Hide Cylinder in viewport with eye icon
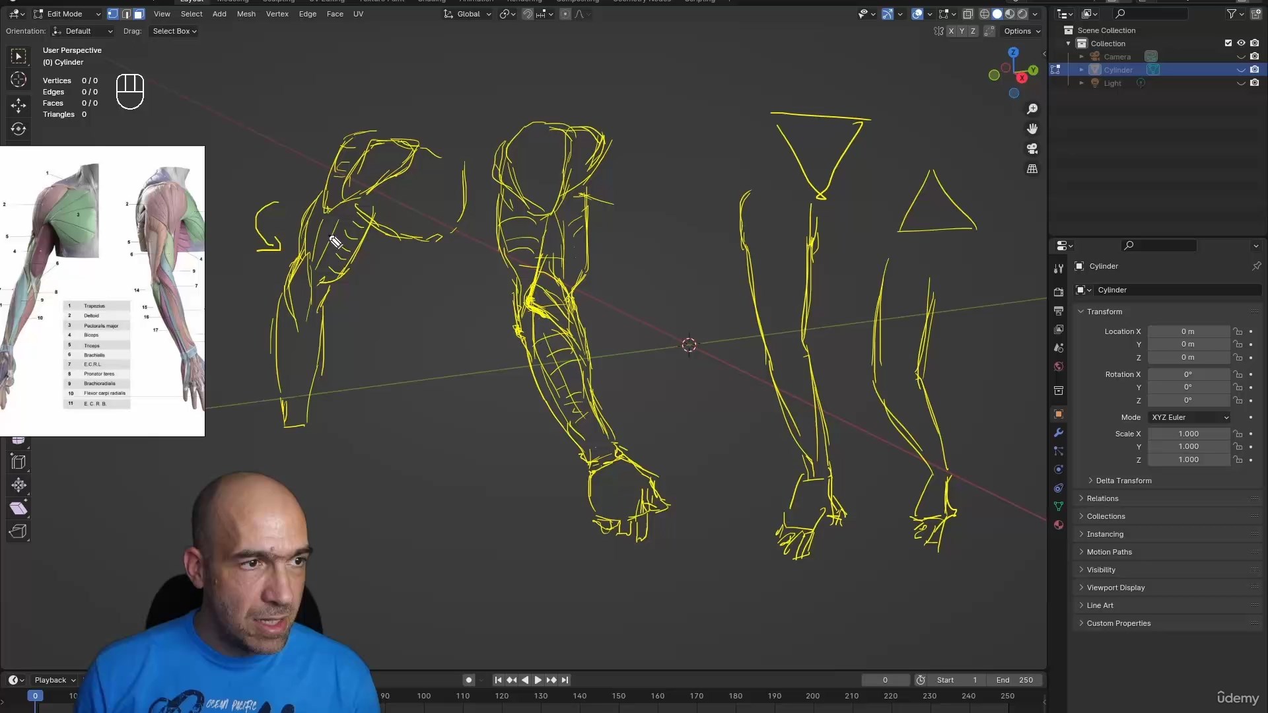Viewport: 1268px width, 713px height. point(1241,70)
